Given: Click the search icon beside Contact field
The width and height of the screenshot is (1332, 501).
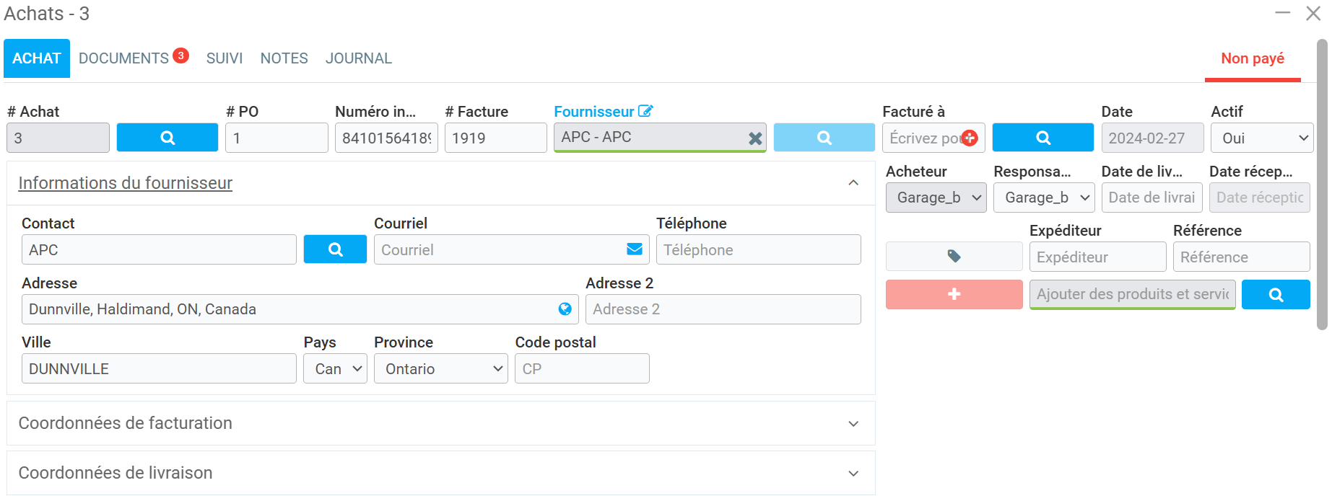Looking at the screenshot, I should [335, 249].
